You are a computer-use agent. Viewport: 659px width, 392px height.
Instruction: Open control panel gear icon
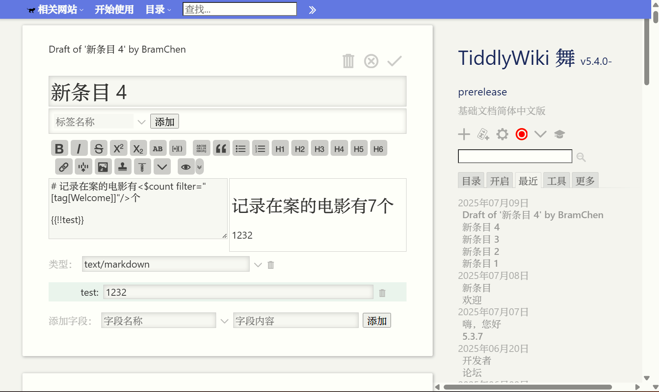click(x=502, y=134)
